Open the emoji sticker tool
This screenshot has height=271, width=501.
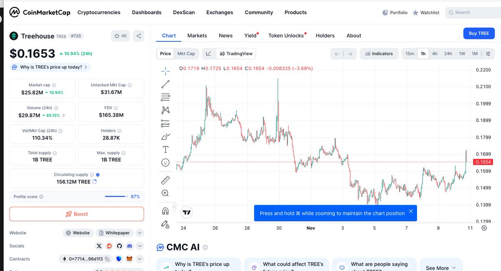tap(165, 162)
